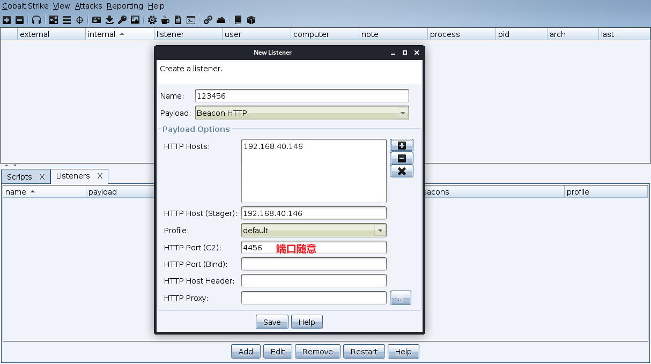The height and width of the screenshot is (364, 651).
Task: Sort sessions by note column header
Action: (x=393, y=34)
